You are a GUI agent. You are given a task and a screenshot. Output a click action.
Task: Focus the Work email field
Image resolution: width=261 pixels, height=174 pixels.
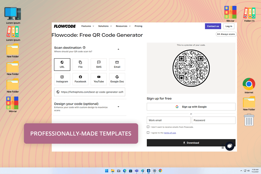(x=169, y=120)
